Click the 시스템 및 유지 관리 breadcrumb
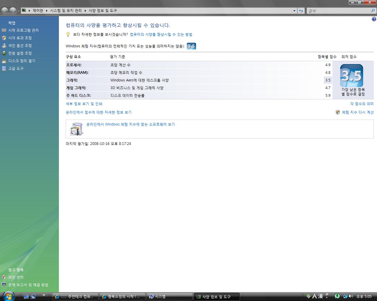Screen dimensions: 377x301 tap(66, 11)
